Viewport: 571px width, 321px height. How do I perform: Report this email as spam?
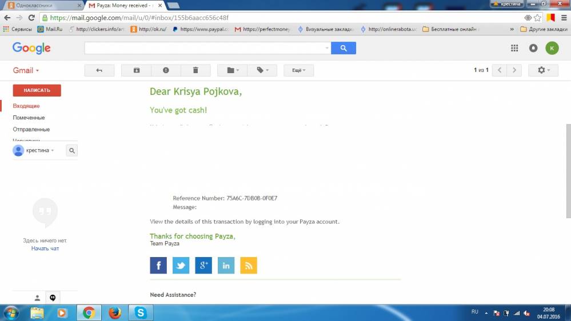pos(166,70)
